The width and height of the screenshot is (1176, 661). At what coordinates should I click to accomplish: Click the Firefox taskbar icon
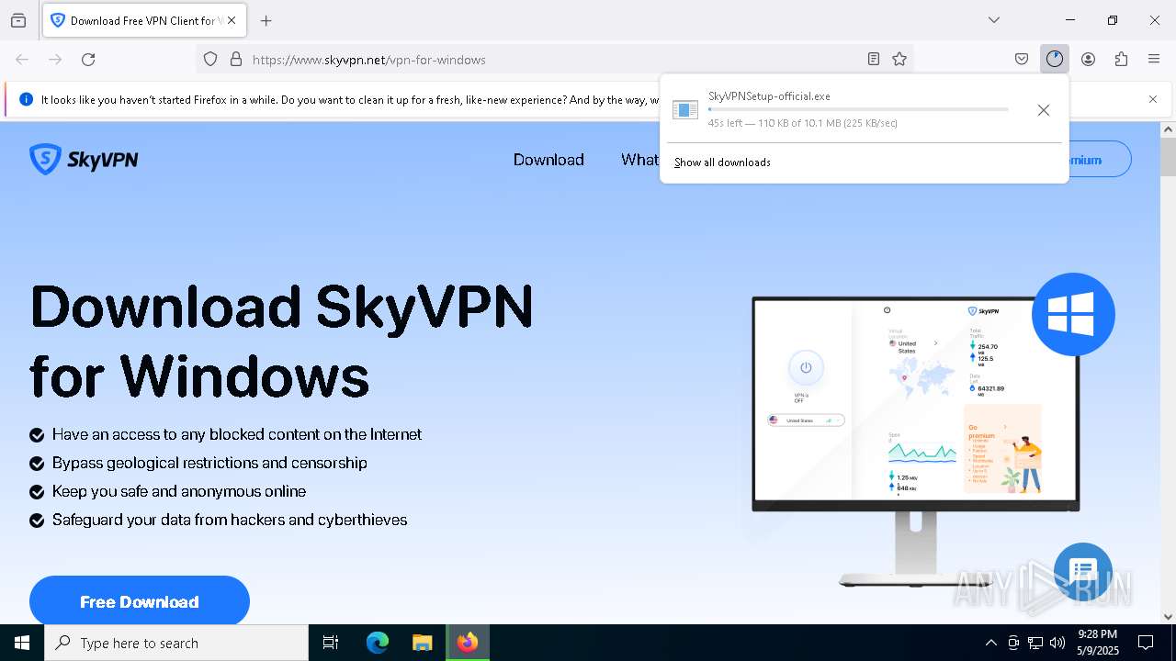468,643
